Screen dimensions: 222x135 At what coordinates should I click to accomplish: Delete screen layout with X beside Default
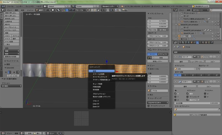(69, 6)
